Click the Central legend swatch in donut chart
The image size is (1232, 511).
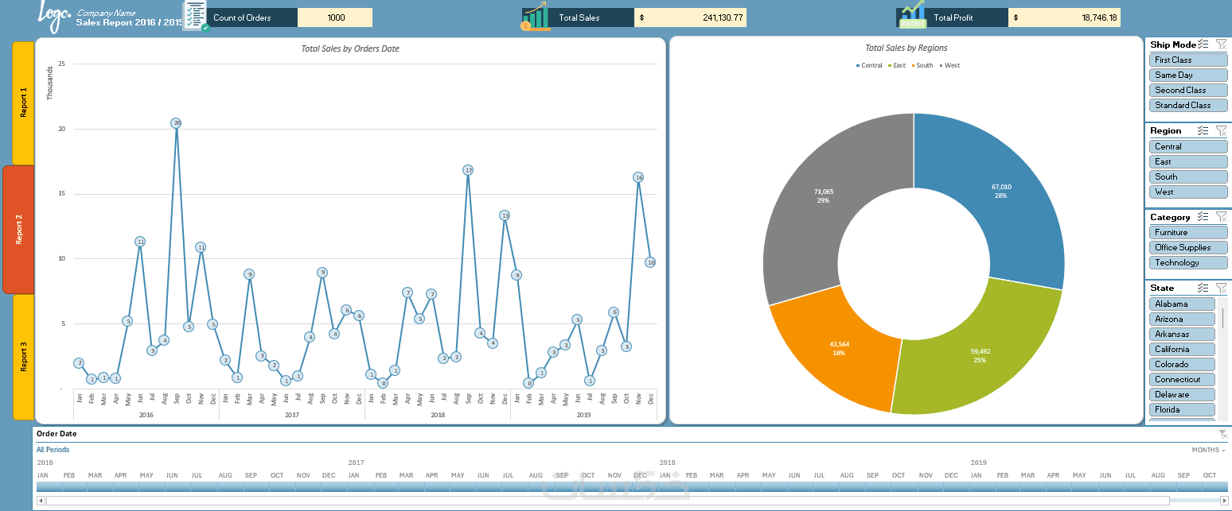tap(858, 65)
